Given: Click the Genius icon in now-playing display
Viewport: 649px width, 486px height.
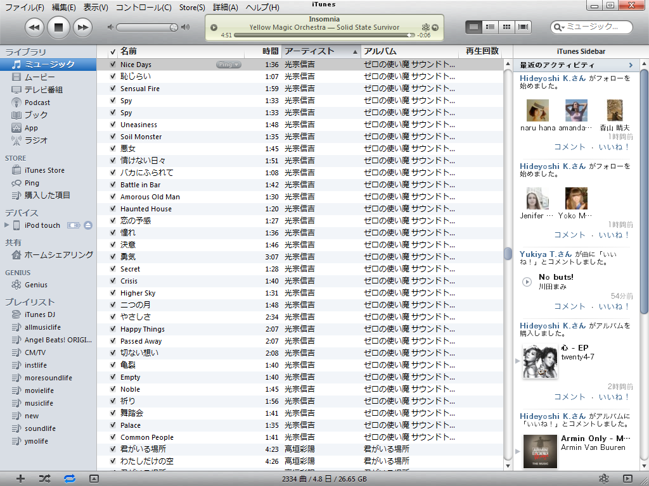Looking at the screenshot, I should pyautogui.click(x=425, y=28).
